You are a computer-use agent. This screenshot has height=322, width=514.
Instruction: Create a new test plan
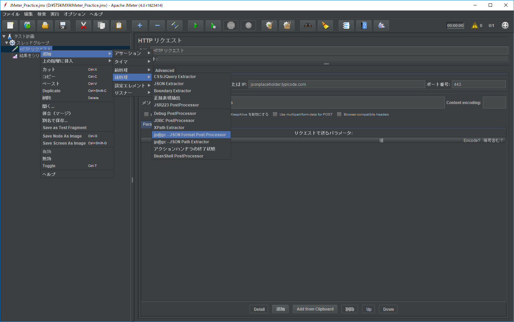pyautogui.click(x=10, y=25)
